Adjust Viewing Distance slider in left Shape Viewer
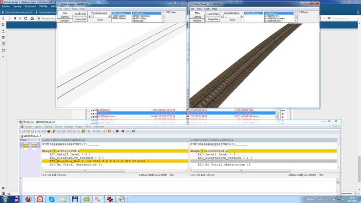 tap(100, 16)
